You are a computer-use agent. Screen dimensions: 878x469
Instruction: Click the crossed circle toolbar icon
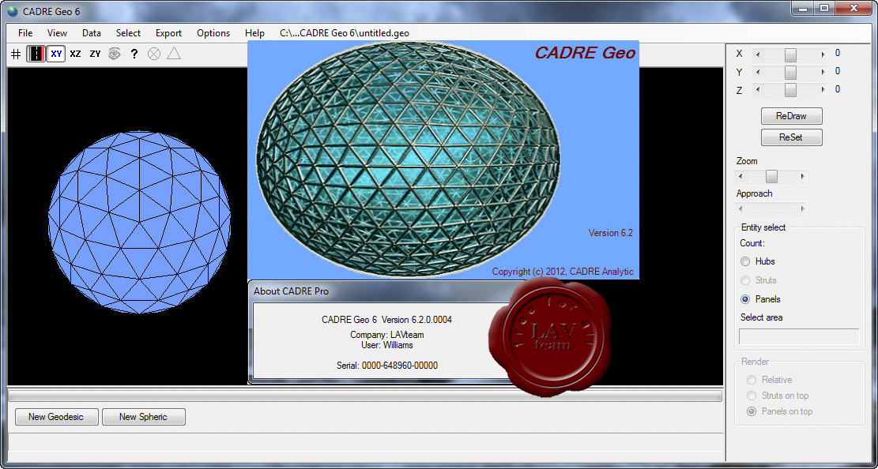pos(154,54)
